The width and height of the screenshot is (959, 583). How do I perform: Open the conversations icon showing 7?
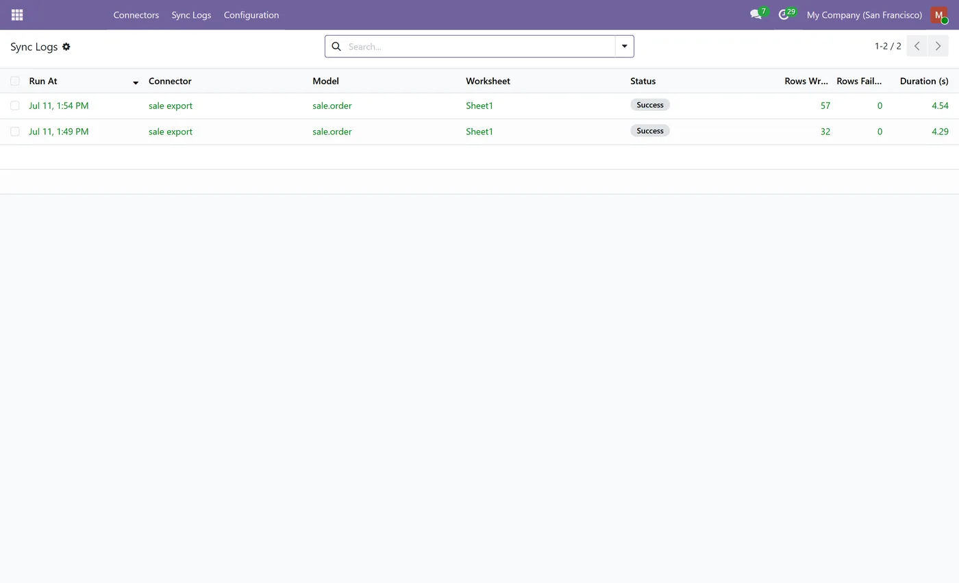(x=759, y=14)
